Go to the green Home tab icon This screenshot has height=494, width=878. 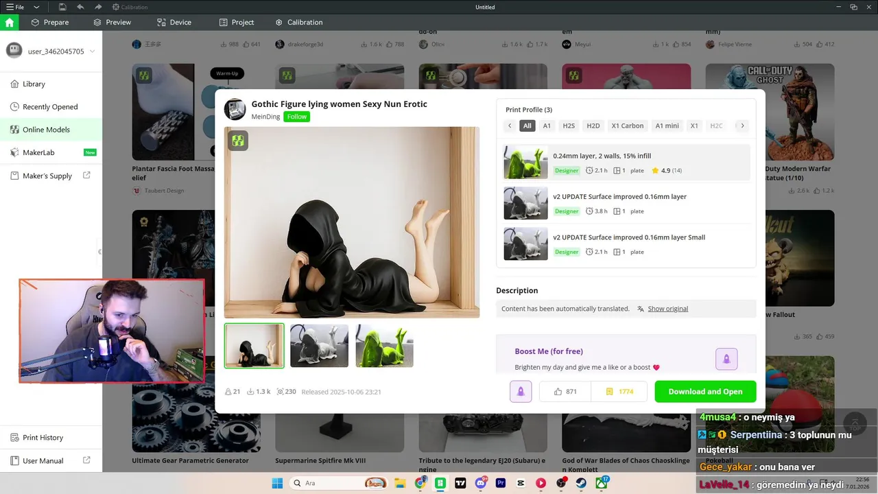[x=9, y=22]
